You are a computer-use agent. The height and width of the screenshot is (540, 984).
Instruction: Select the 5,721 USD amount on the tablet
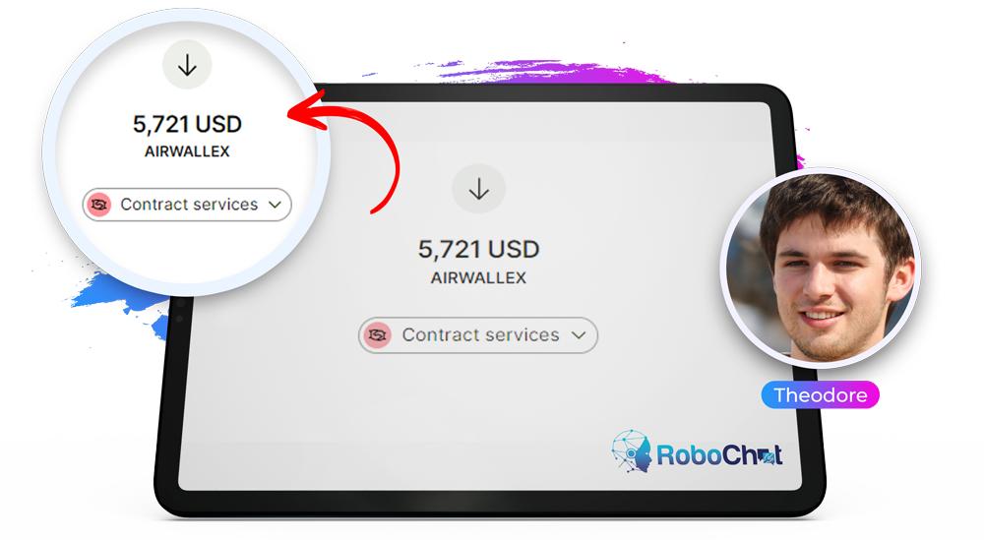click(479, 250)
